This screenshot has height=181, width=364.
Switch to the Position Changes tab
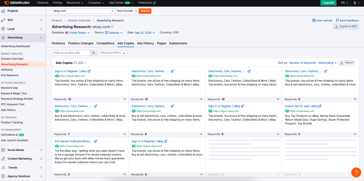81,43
